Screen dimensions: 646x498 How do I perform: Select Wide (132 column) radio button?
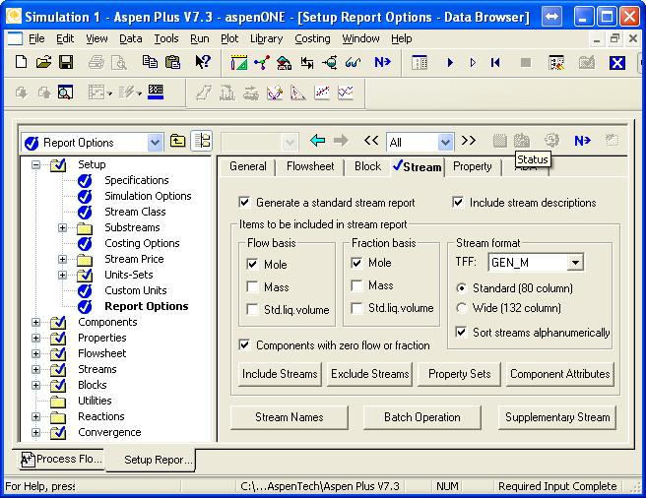462,308
